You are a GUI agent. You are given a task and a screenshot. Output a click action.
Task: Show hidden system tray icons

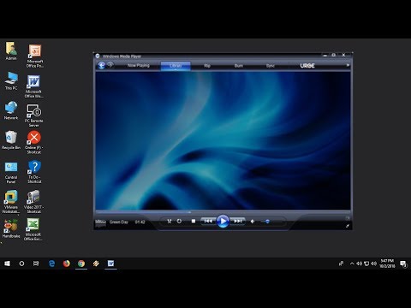352,264
